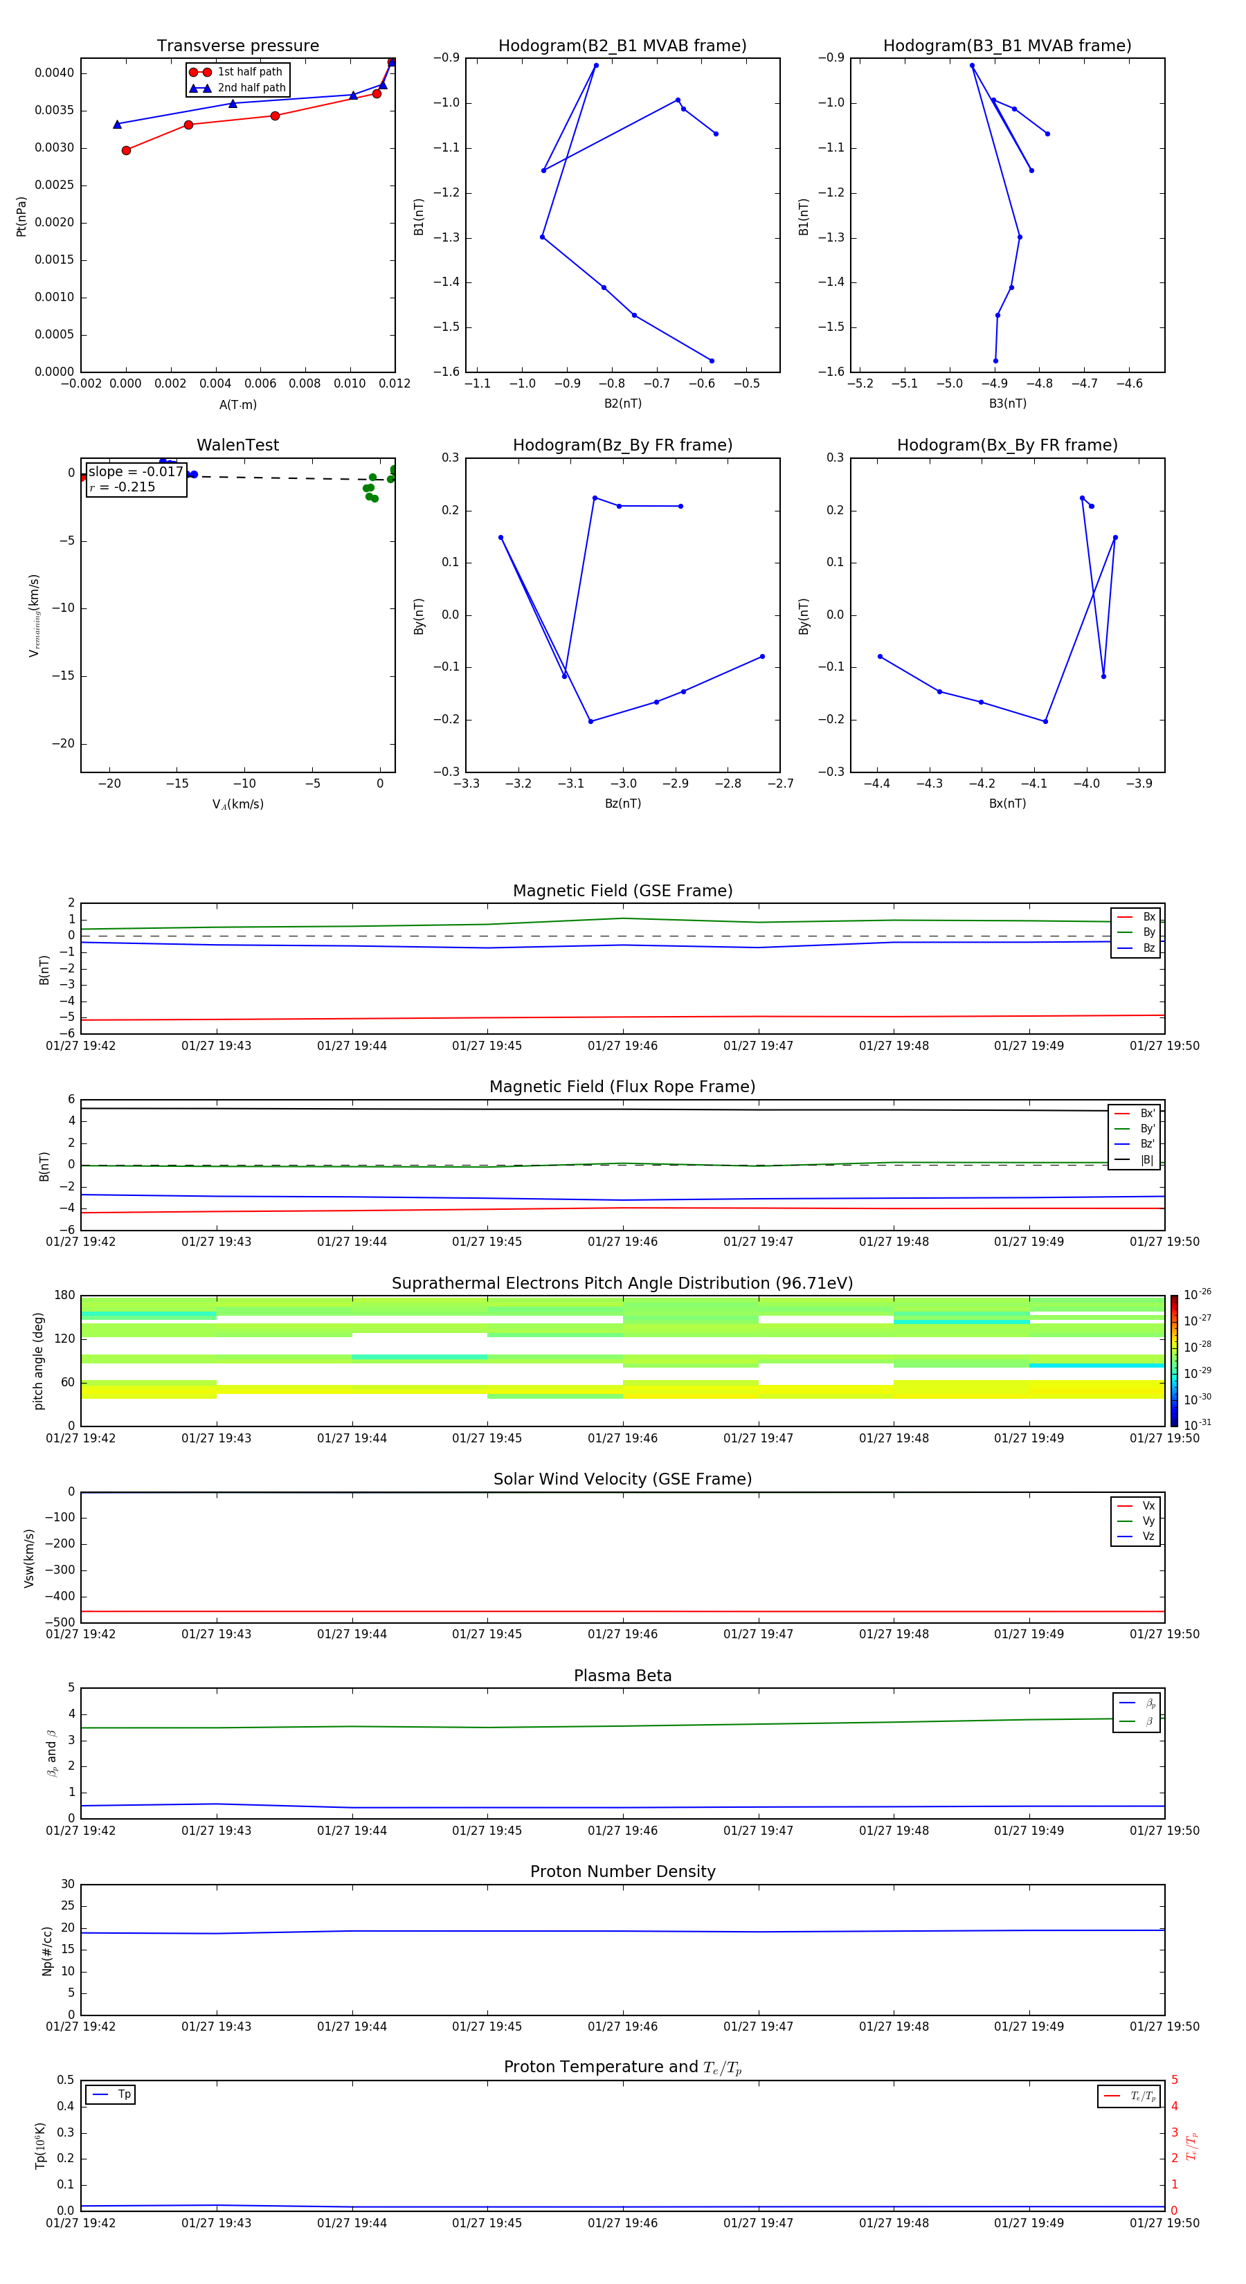
Task: Select the red Te/Tp right-axis label
Action: click(1191, 2146)
